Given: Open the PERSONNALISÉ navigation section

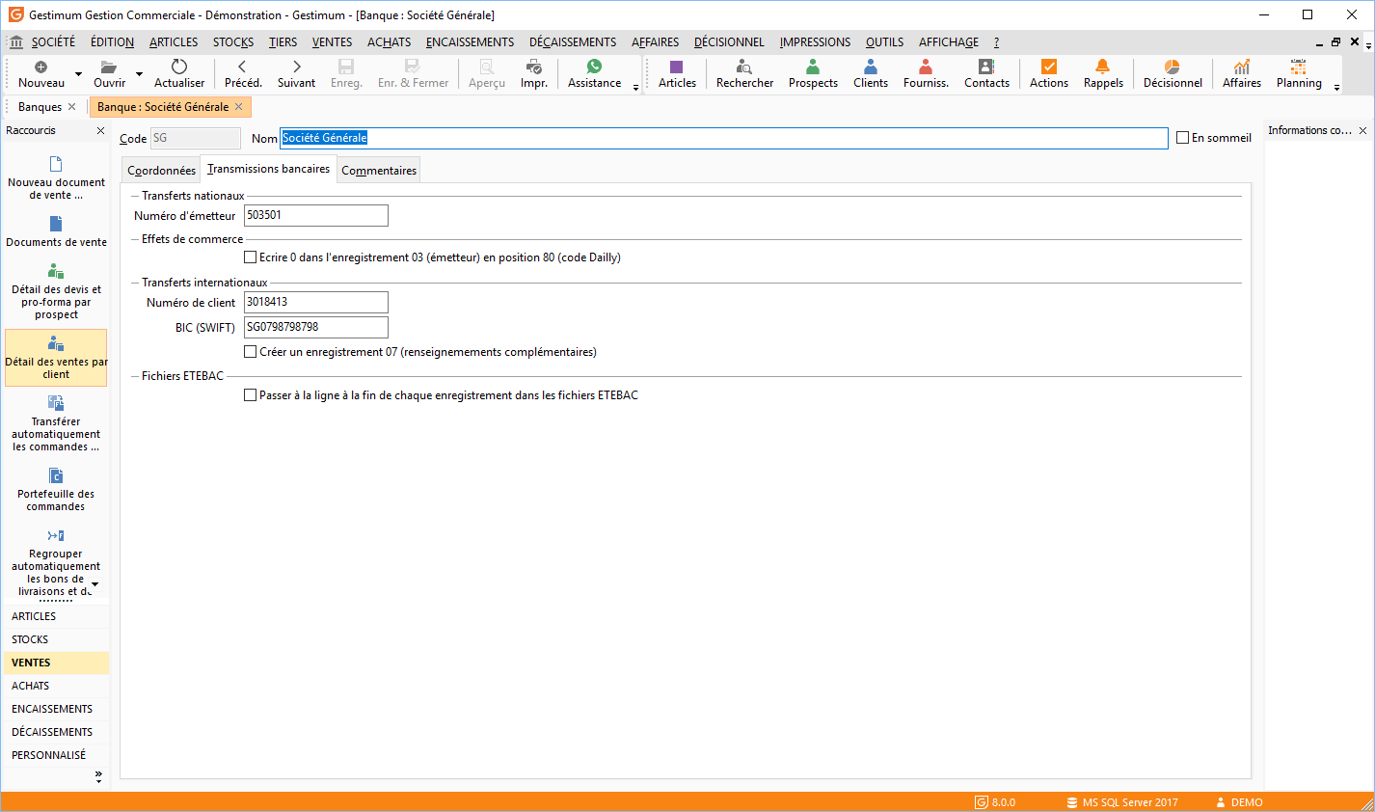Looking at the screenshot, I should click(56, 755).
